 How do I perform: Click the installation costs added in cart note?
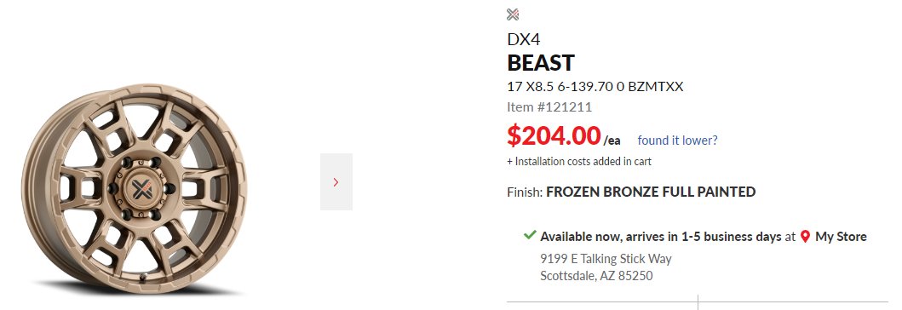[x=579, y=162]
